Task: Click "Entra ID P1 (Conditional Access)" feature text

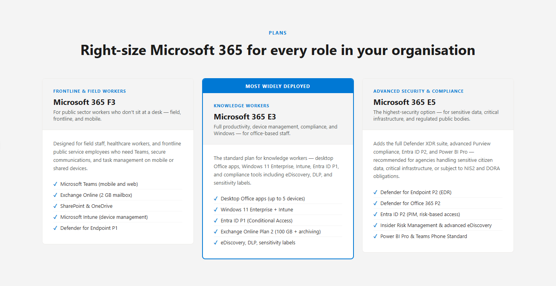Action: 256,220
